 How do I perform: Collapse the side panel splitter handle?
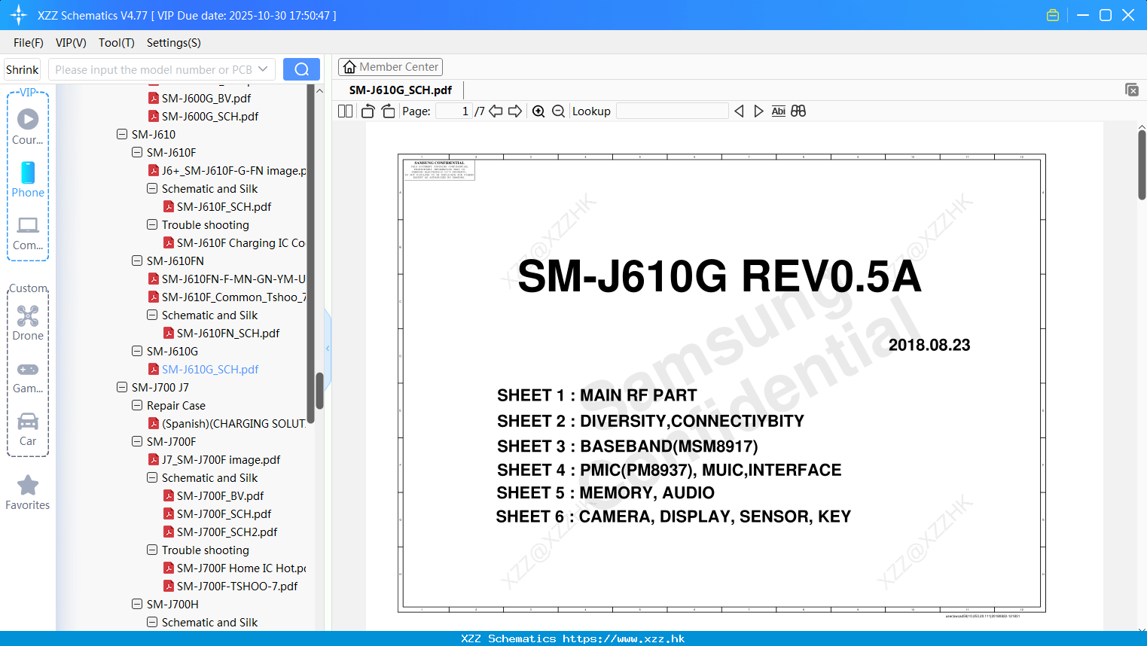[328, 348]
